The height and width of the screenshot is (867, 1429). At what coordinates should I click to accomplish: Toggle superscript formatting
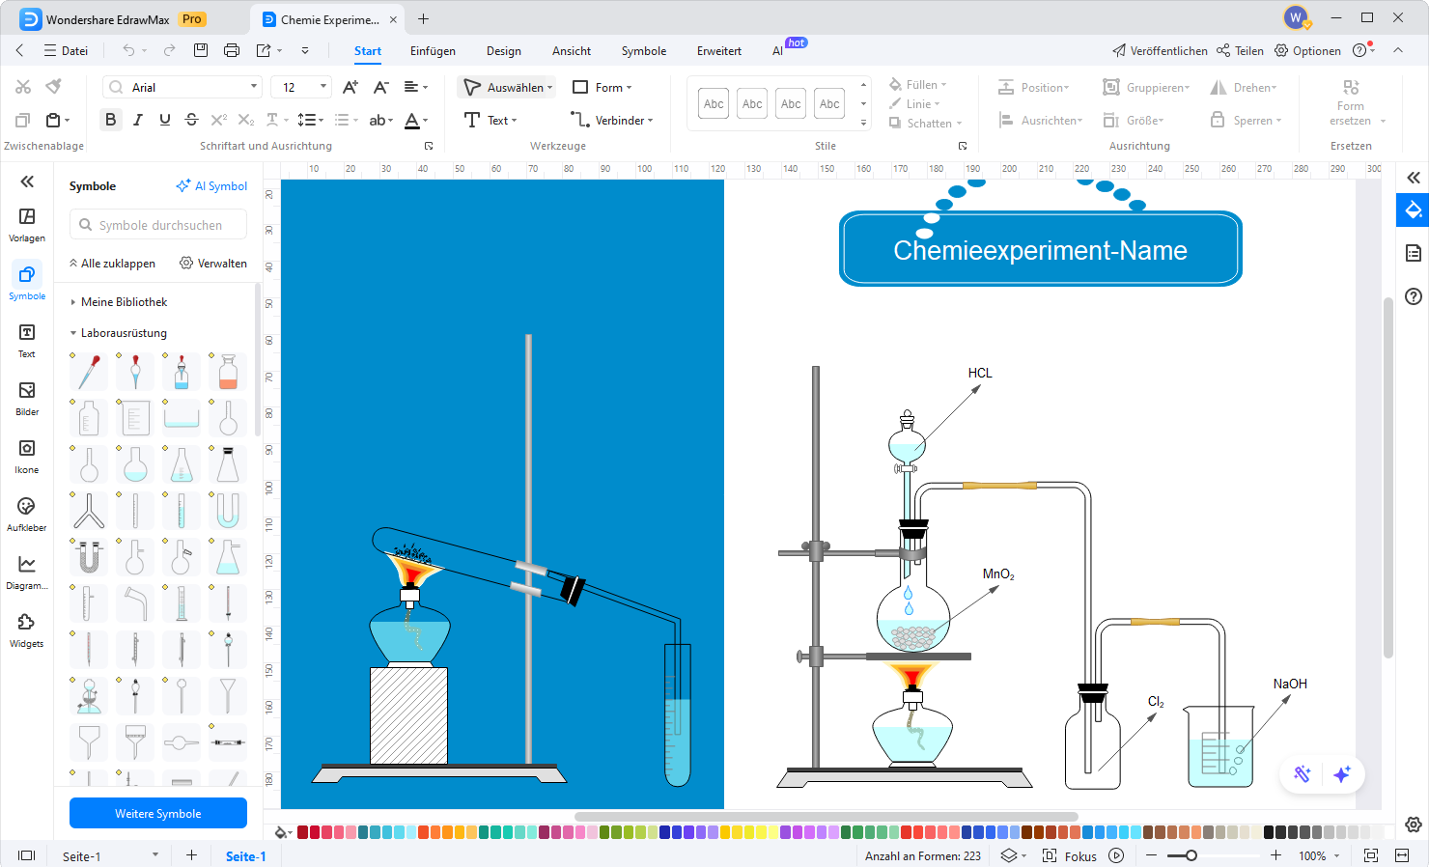[x=219, y=120]
